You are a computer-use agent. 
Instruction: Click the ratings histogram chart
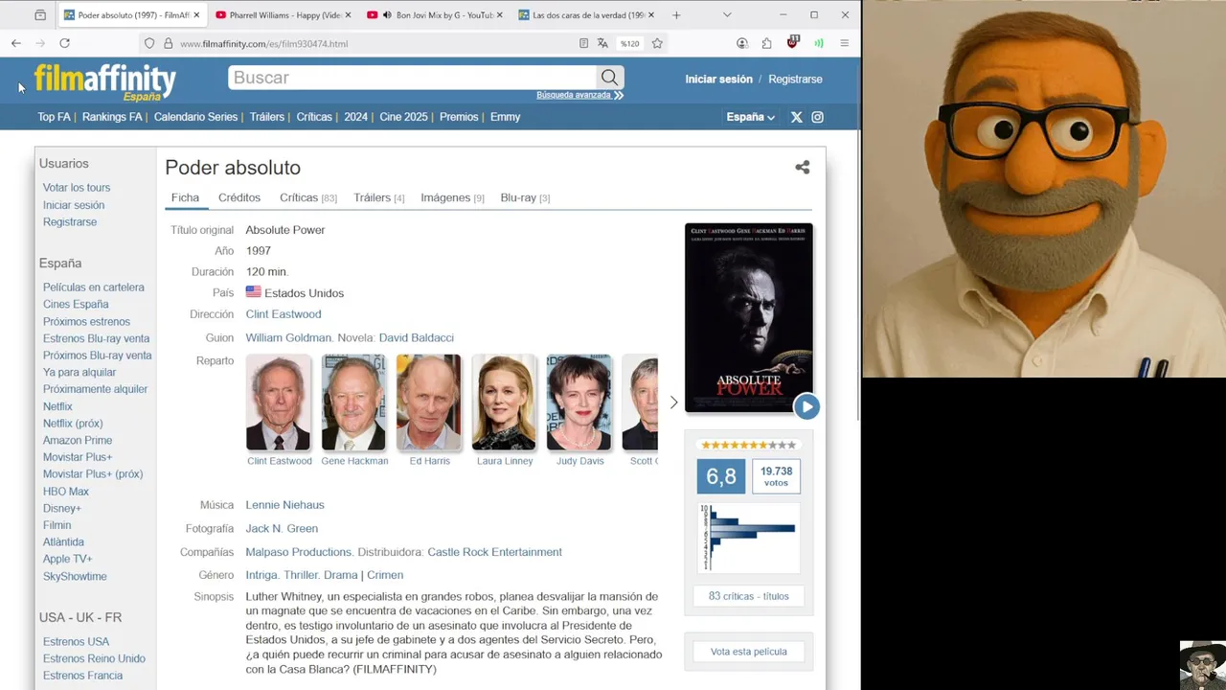(748, 538)
